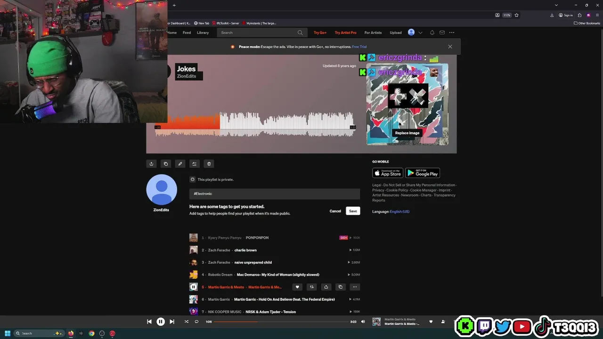This screenshot has width=603, height=339.
Task: Go to Home in navigation
Action: 172,32
